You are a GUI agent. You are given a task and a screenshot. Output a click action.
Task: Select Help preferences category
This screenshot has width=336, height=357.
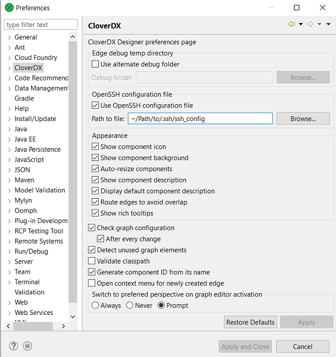pos(22,109)
